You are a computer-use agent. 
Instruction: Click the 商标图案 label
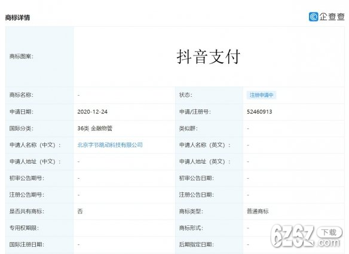[x=22, y=57]
